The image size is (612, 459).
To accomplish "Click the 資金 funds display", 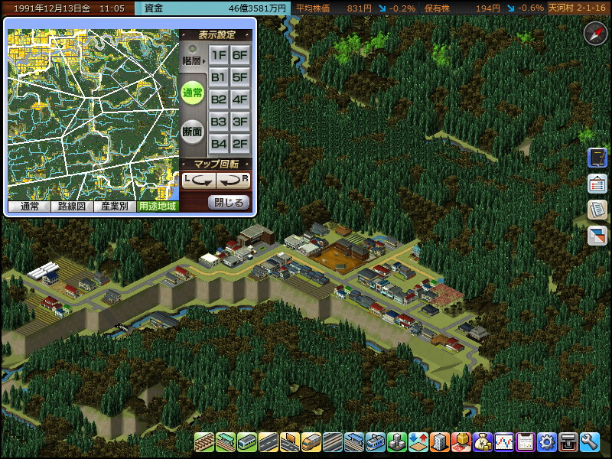I will pos(213,8).
